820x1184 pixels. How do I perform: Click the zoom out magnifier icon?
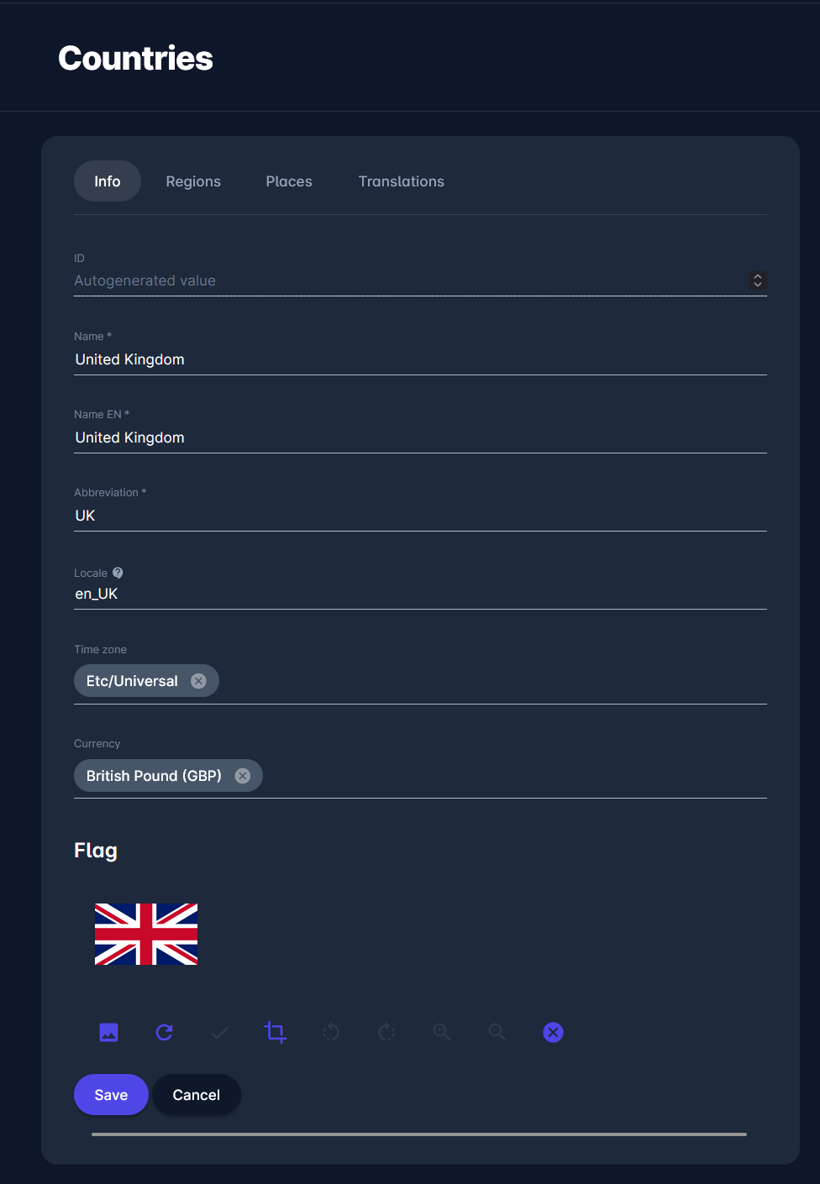click(497, 1032)
